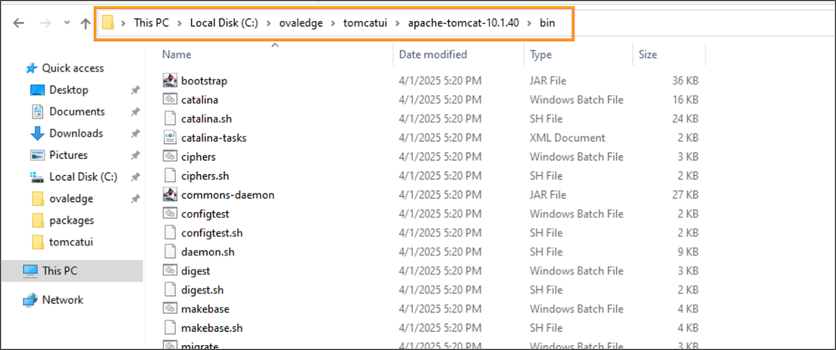Click the commons-daemon JAR icon
836x350 pixels.
point(170,195)
